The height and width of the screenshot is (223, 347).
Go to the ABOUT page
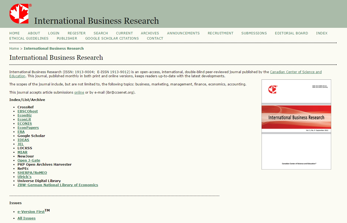pyautogui.click(x=34, y=33)
